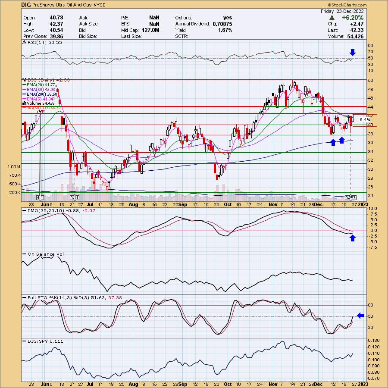Click the Chg value +2.47
The height and width of the screenshot is (388, 388).
357,24
